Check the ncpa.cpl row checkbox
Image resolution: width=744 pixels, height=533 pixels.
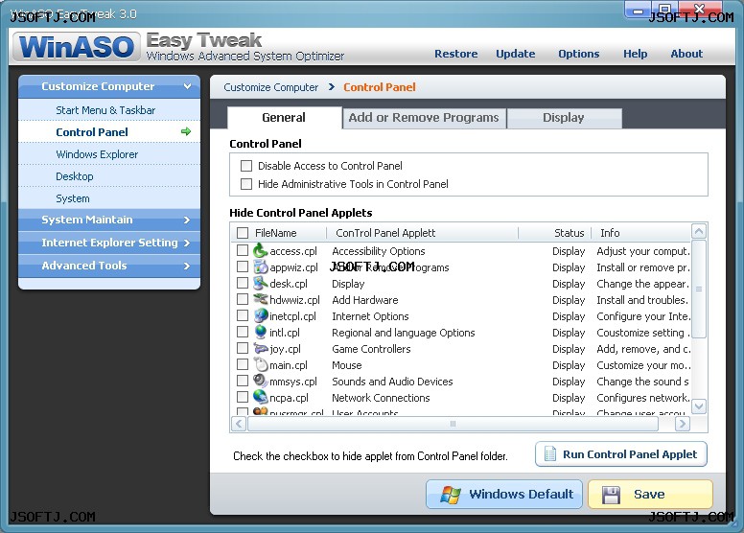click(243, 397)
